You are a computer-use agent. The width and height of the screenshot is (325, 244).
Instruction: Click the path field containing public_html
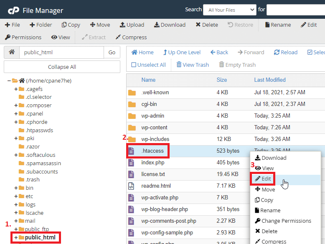[x=61, y=53]
